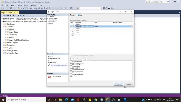
Task: Uncheck the employee database map checkbox
Action: 72,27
